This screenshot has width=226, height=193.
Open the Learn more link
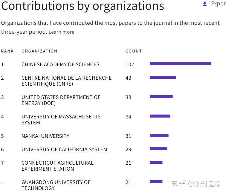(61, 32)
